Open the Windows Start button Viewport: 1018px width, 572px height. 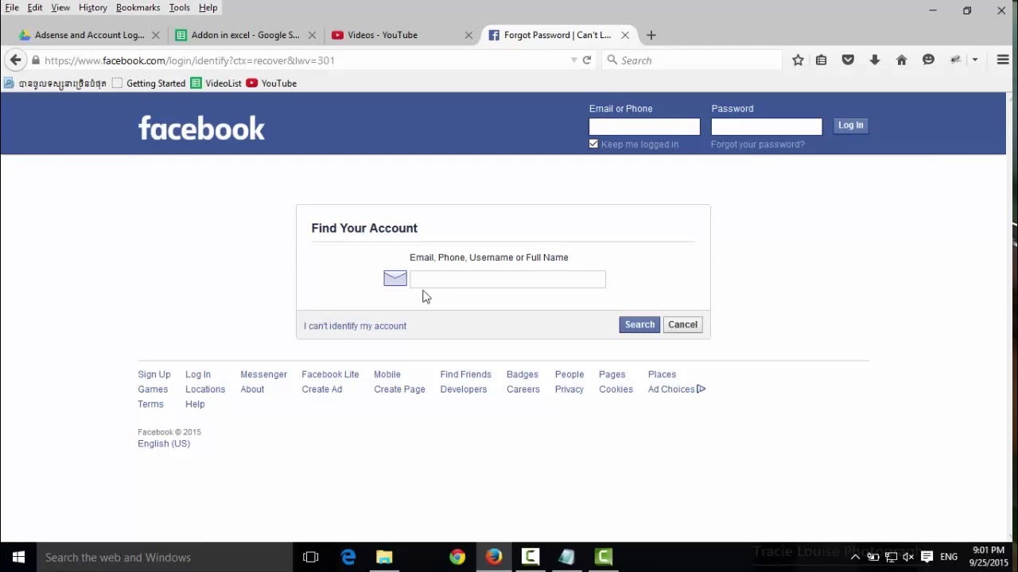tap(18, 557)
